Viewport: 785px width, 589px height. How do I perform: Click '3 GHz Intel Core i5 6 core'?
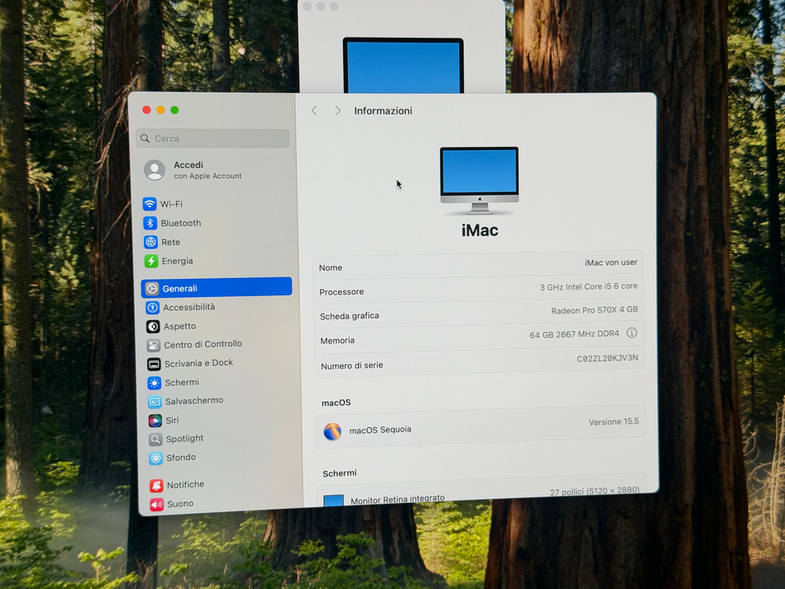click(588, 286)
